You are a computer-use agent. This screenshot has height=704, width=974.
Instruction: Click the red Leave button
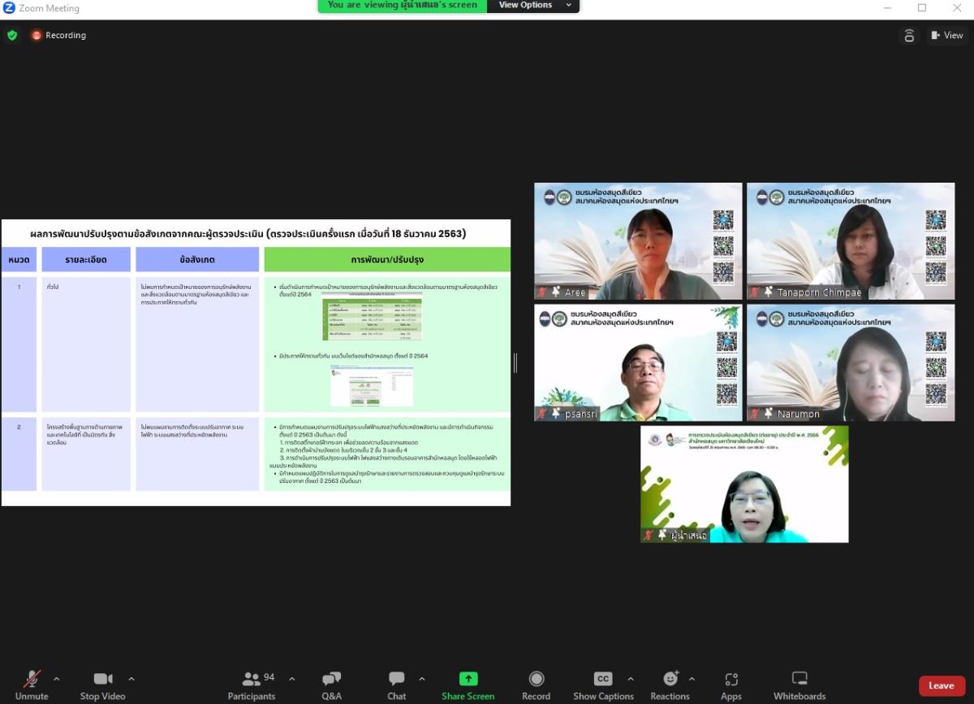click(942, 685)
